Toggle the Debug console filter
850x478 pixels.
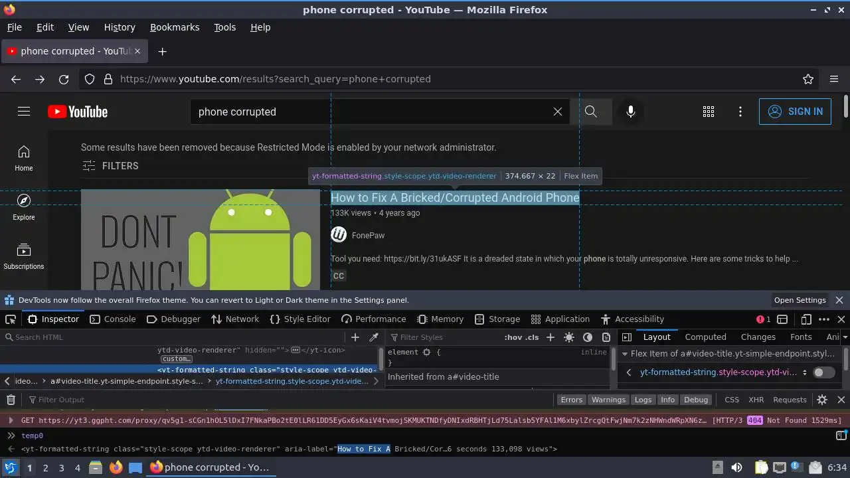(696, 400)
